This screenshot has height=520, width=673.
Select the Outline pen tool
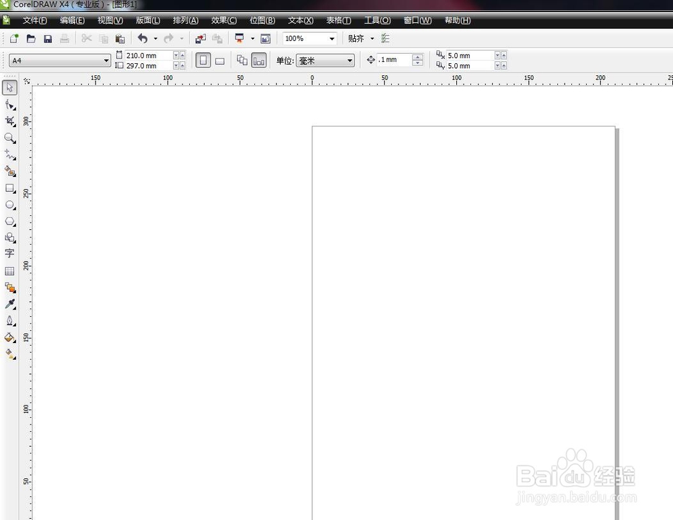10,321
